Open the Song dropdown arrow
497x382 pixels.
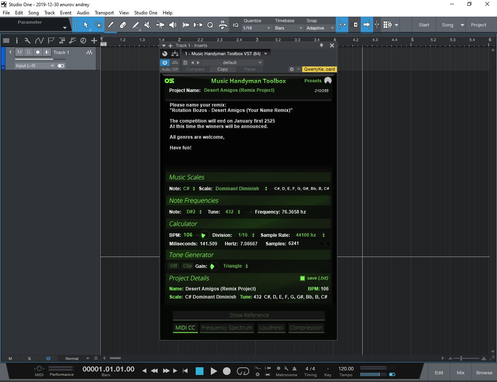pyautogui.click(x=462, y=25)
